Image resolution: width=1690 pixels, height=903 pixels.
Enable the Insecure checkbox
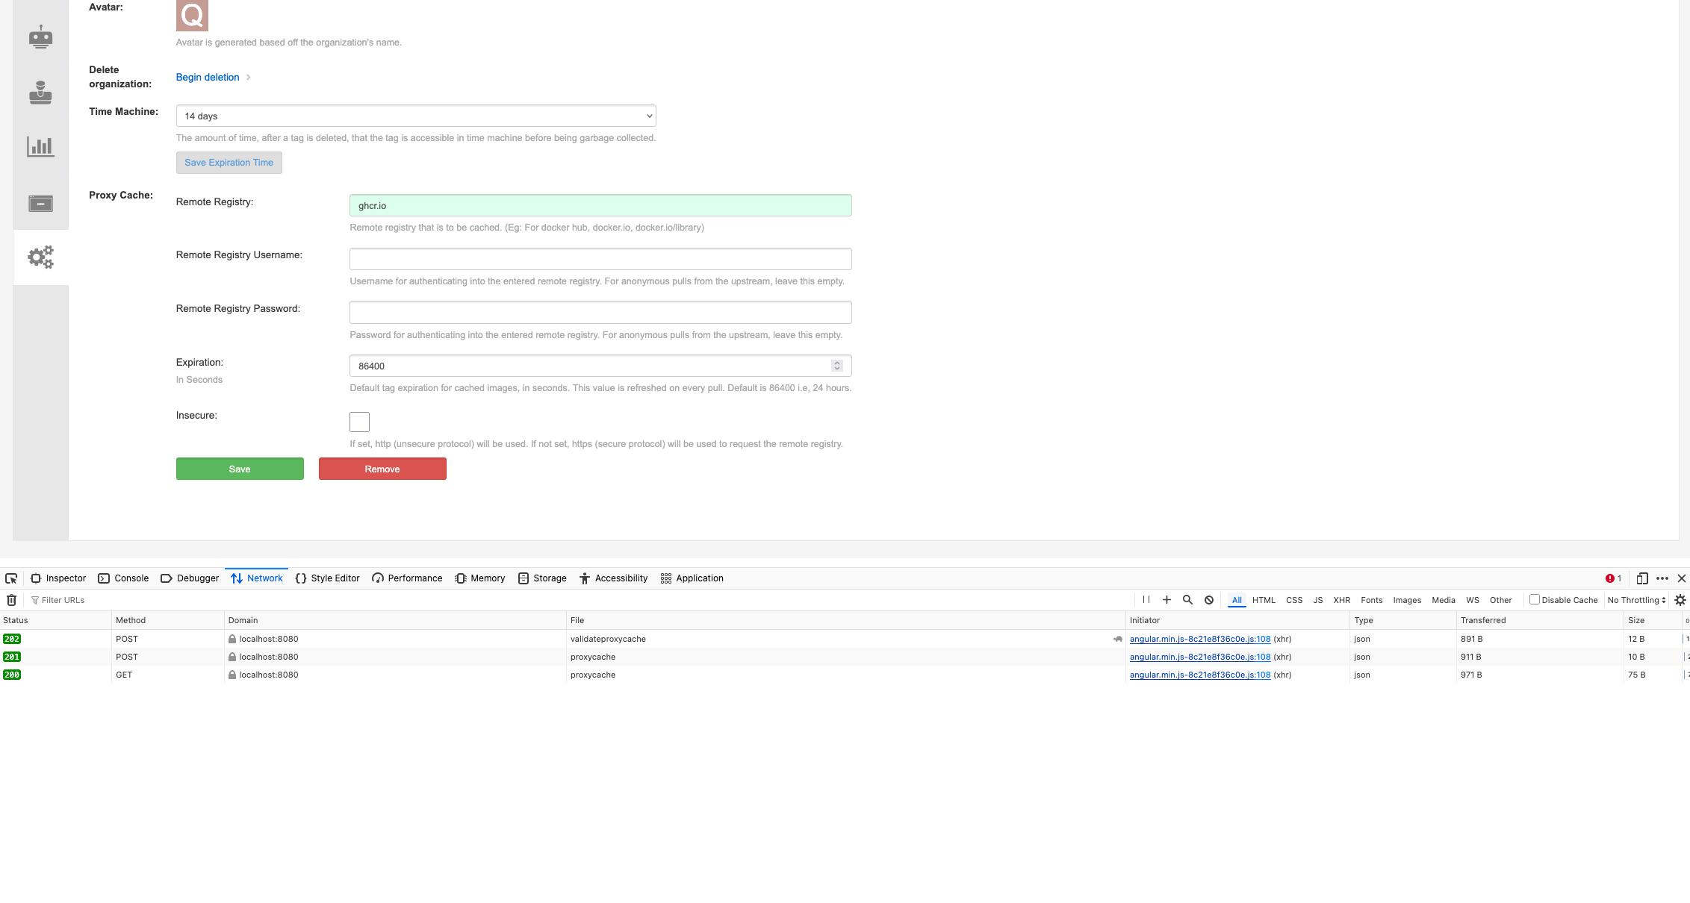[359, 422]
